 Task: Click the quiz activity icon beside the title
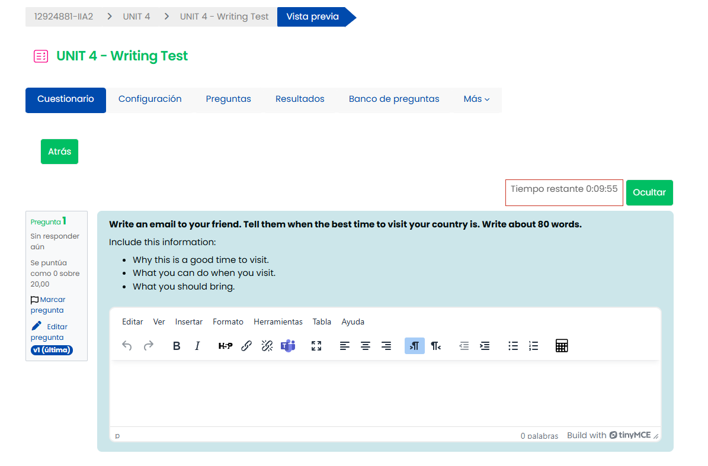point(41,56)
